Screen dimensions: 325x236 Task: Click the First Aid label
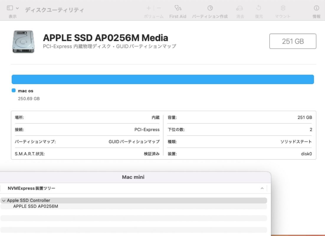(x=178, y=17)
